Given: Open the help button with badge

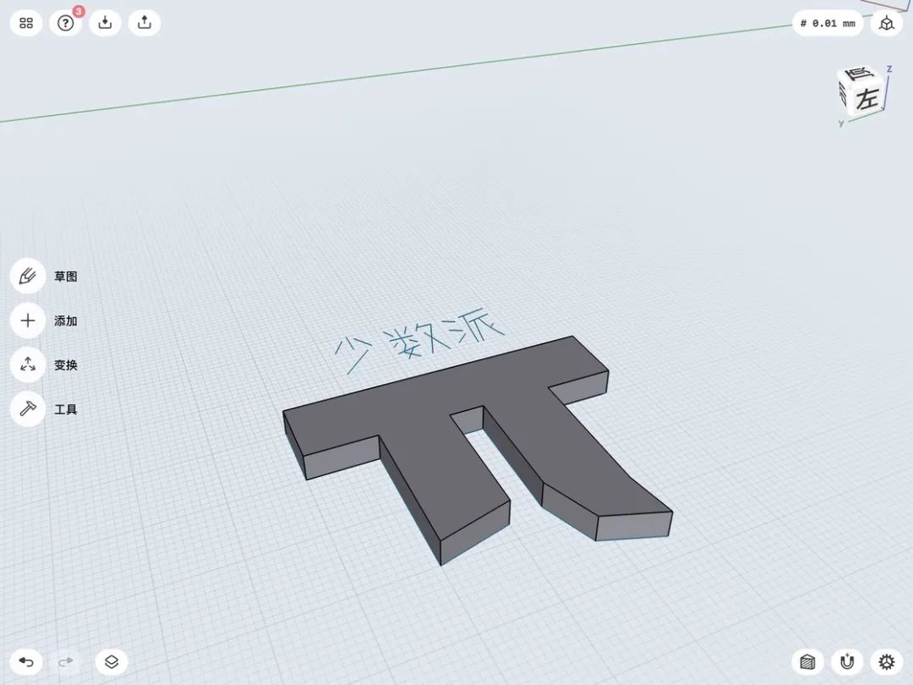Looking at the screenshot, I should [x=66, y=24].
